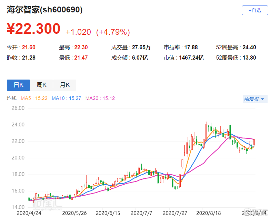Click the 22.00 y-axis label

pyautogui.click(x=18, y=141)
